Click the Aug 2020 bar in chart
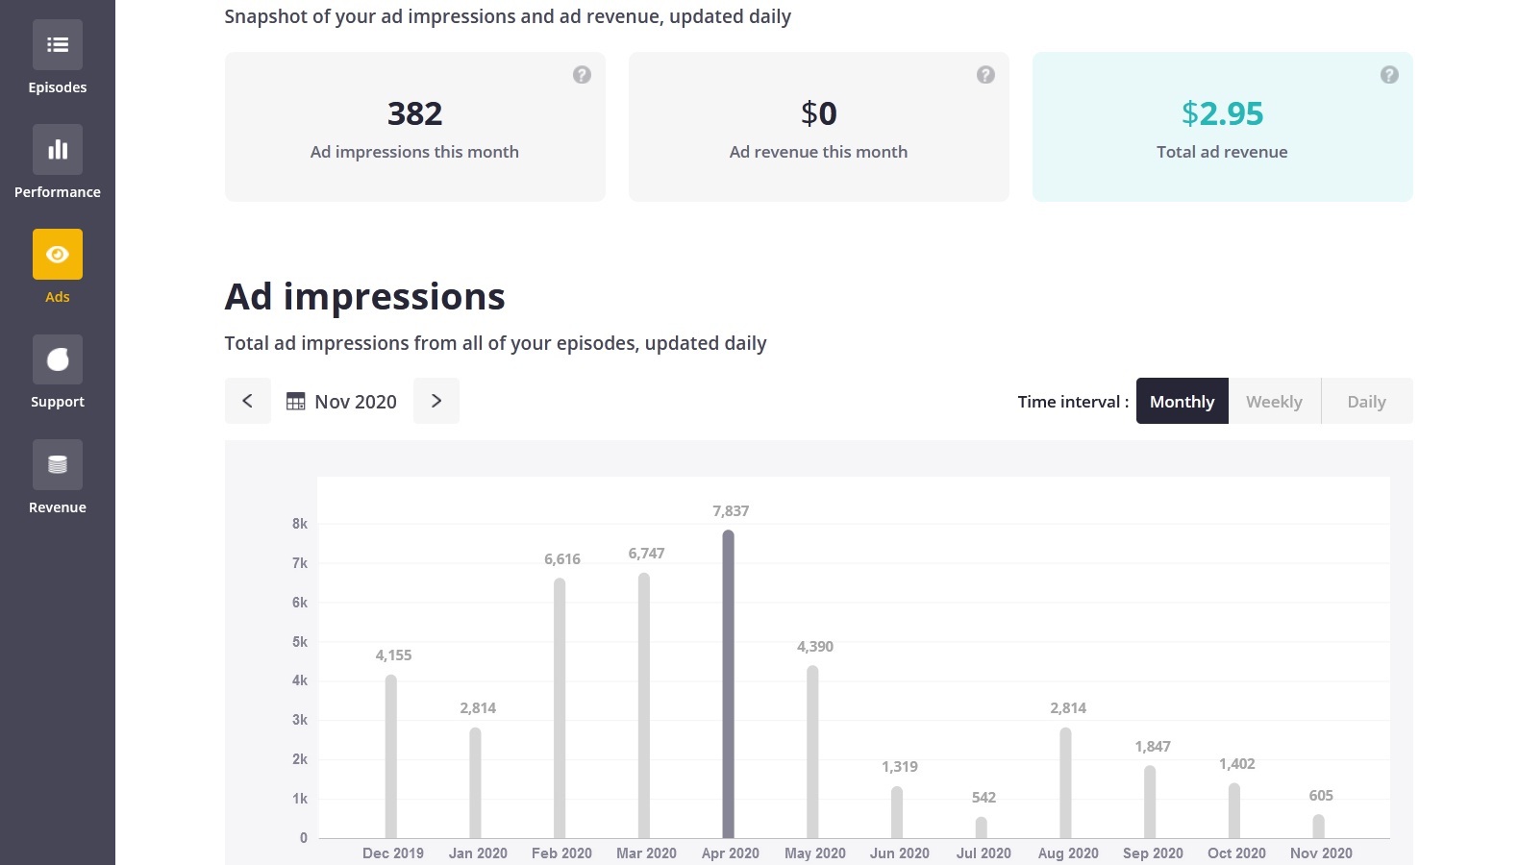This screenshot has height=865, width=1519. [1065, 783]
